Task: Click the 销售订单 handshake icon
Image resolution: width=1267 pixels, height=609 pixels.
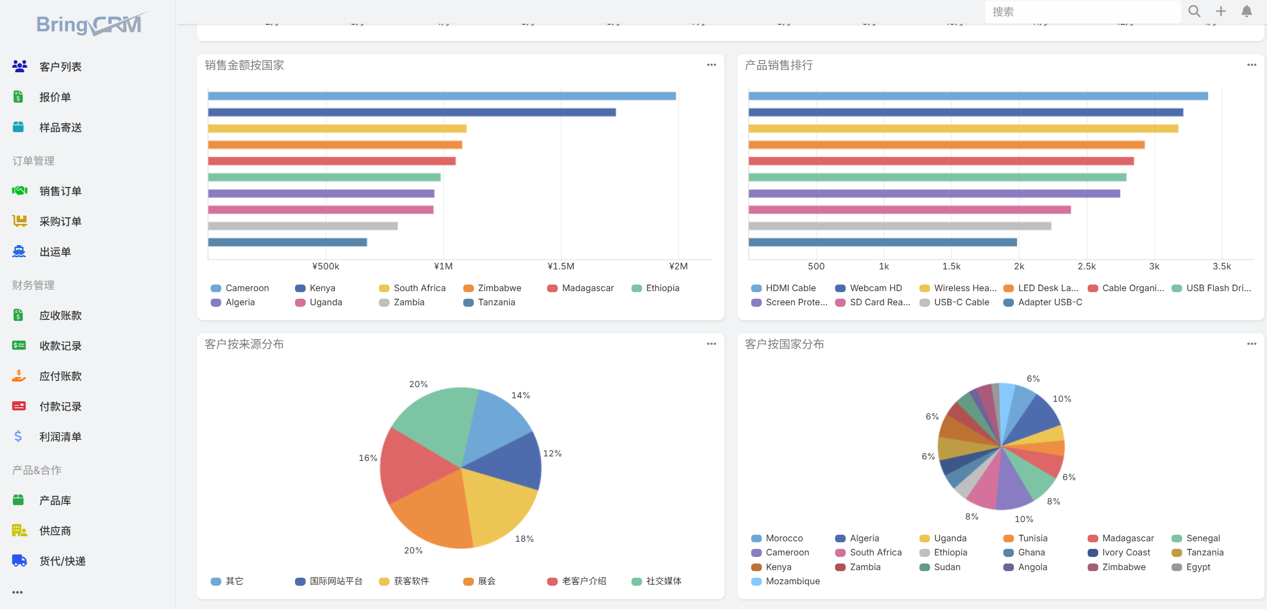Action: tap(19, 191)
